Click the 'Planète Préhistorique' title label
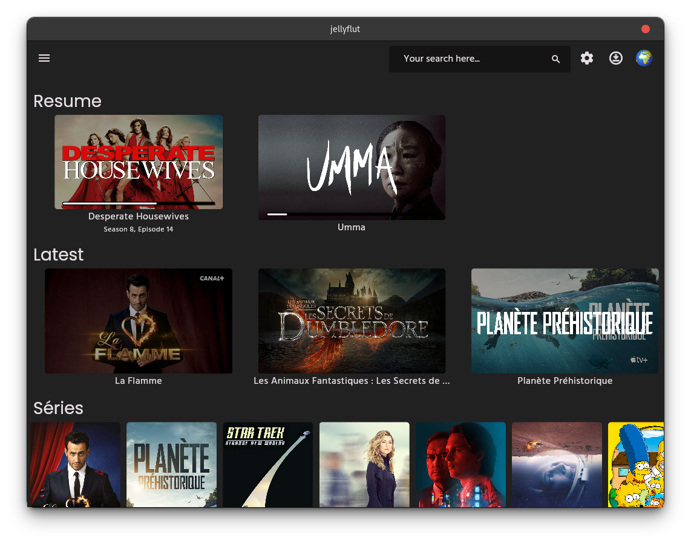The height and width of the screenshot is (544, 691). (565, 381)
